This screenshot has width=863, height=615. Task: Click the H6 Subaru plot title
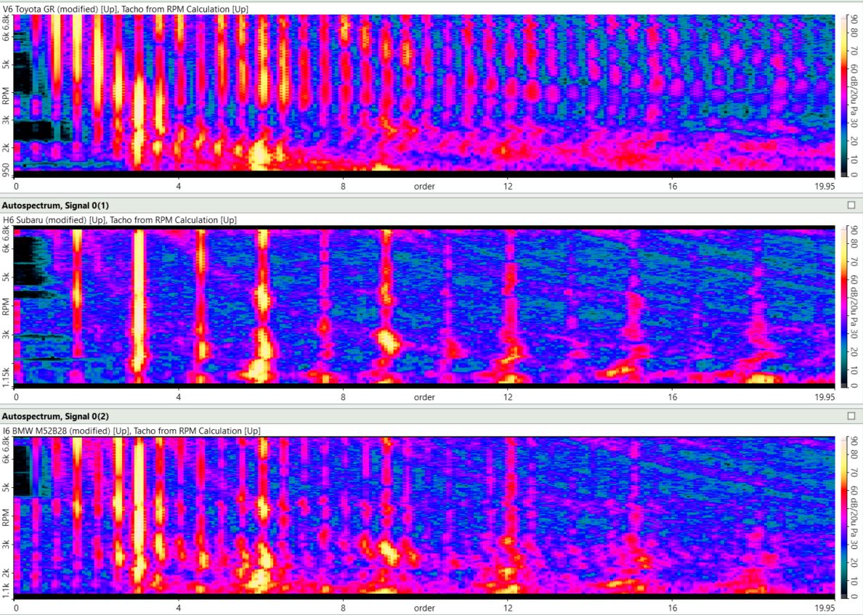click(120, 220)
